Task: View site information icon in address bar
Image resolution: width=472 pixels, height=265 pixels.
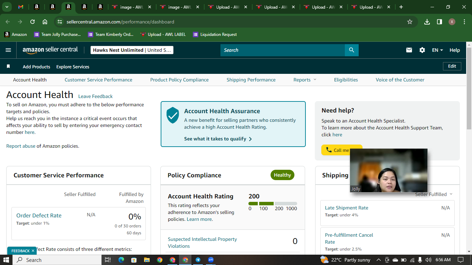Action: [60, 22]
